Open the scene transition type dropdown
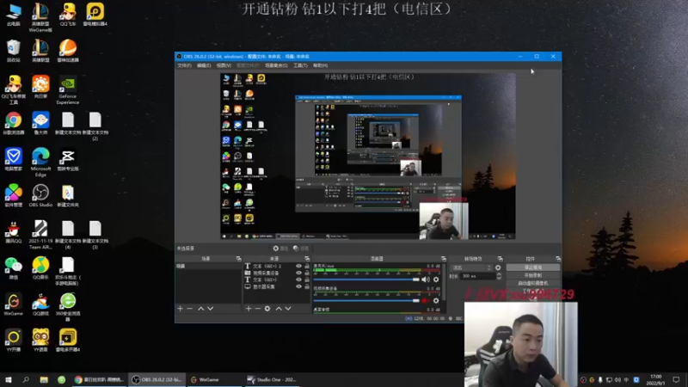This screenshot has height=387, width=688. 471,267
